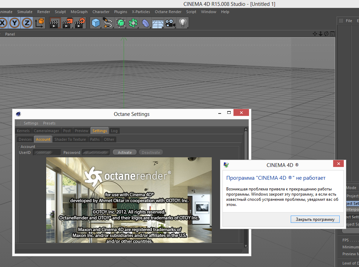Open the Sculpt menu
This screenshot has width=359, height=267.
[60, 12]
